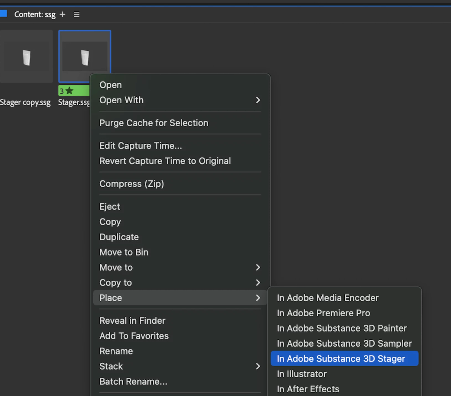Choose Duplicate menu entry
This screenshot has height=396, width=451.
(x=180, y=237)
